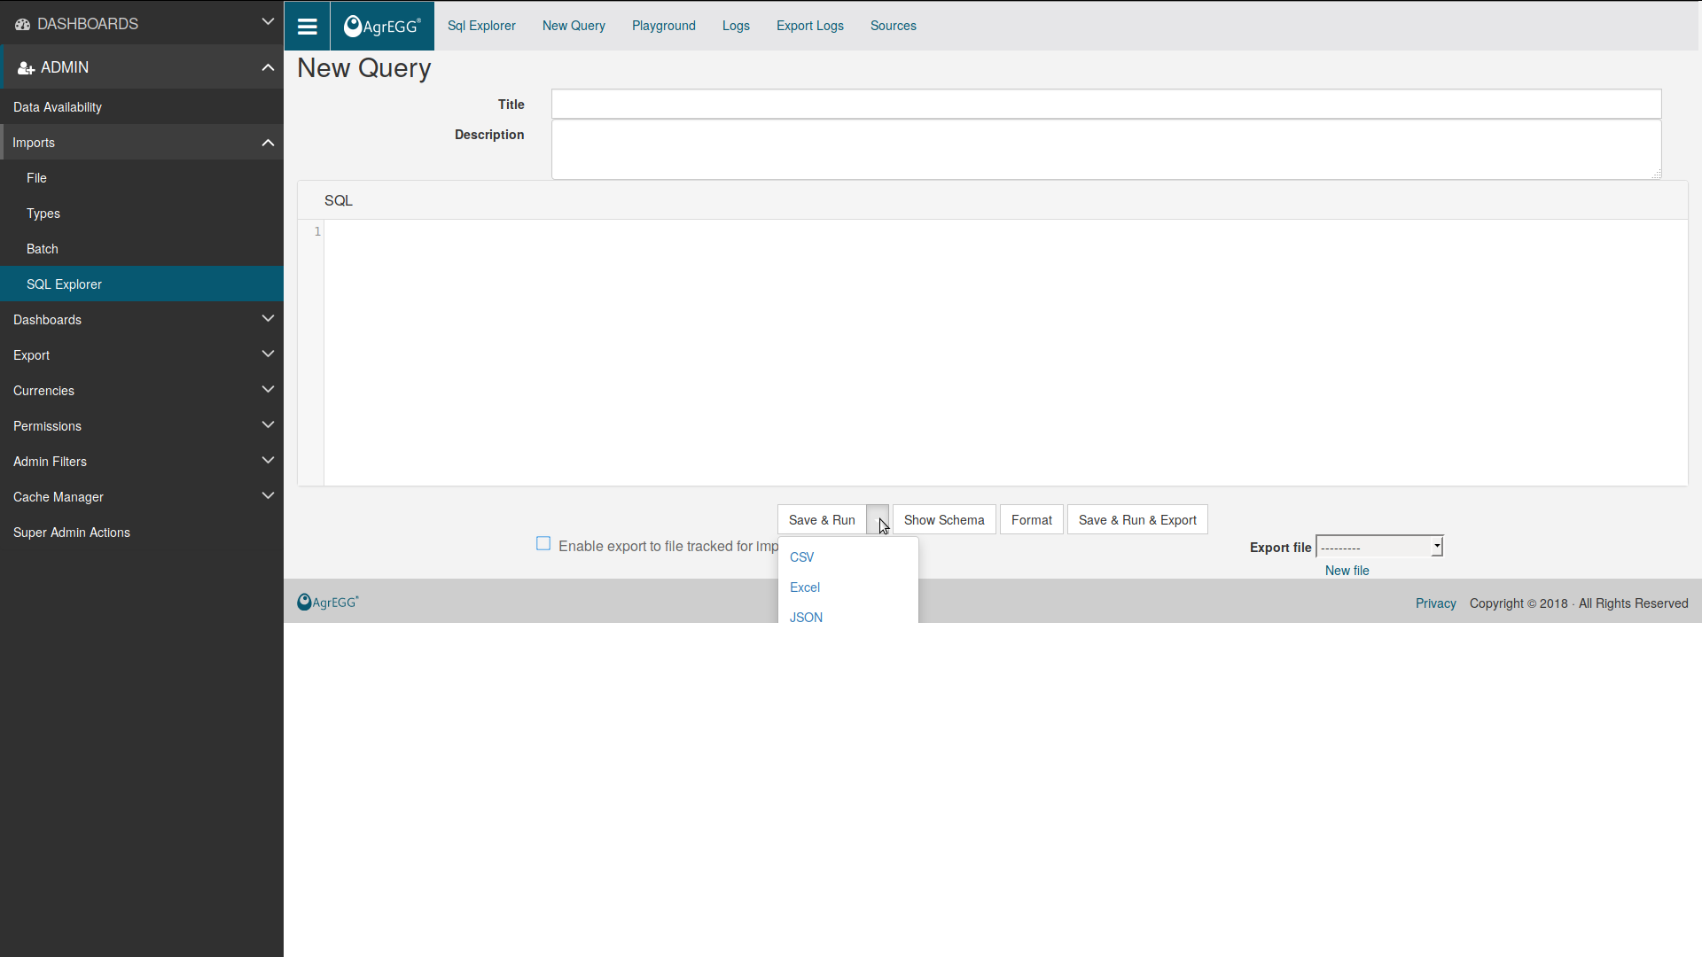
Task: Open the Export file dropdown
Action: click(x=1379, y=547)
